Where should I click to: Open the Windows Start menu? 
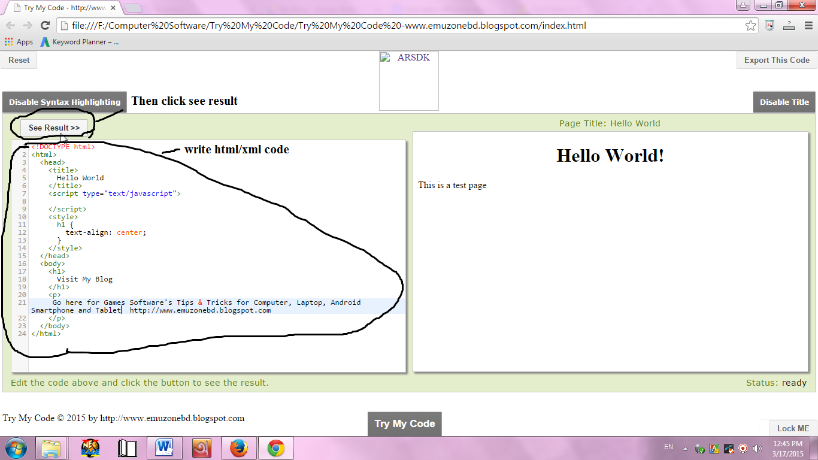pyautogui.click(x=15, y=448)
